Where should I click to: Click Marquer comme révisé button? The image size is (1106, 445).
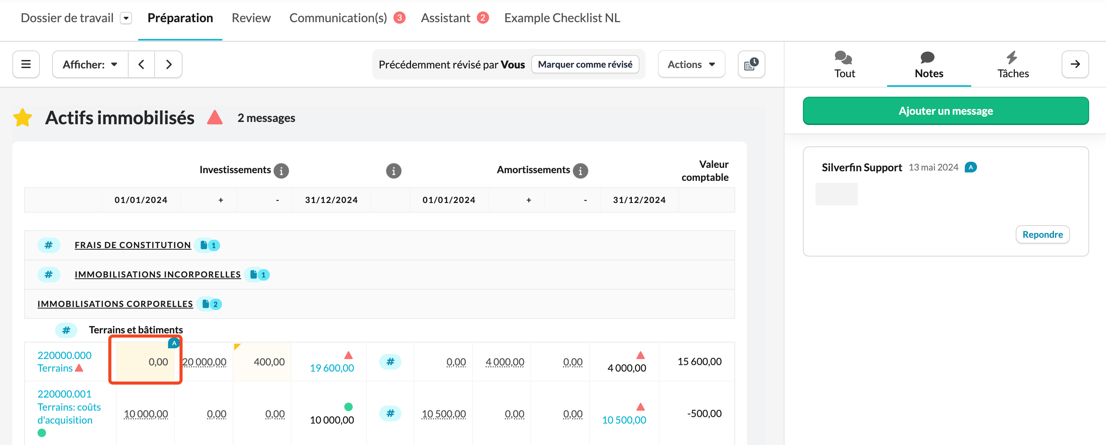pos(585,64)
